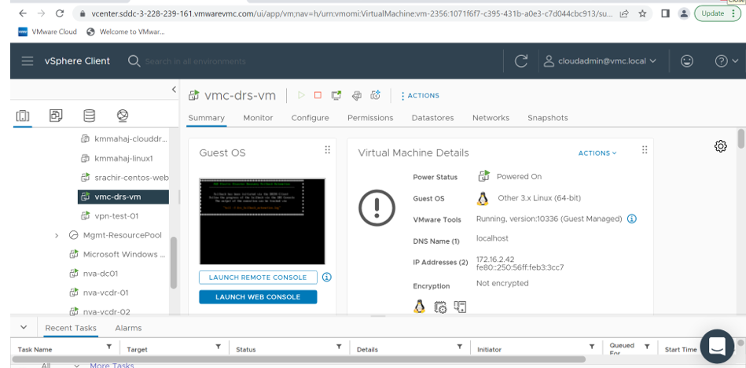Image resolution: width=746 pixels, height=368 pixels.
Task: Open the help question mark menu
Action: (728, 61)
